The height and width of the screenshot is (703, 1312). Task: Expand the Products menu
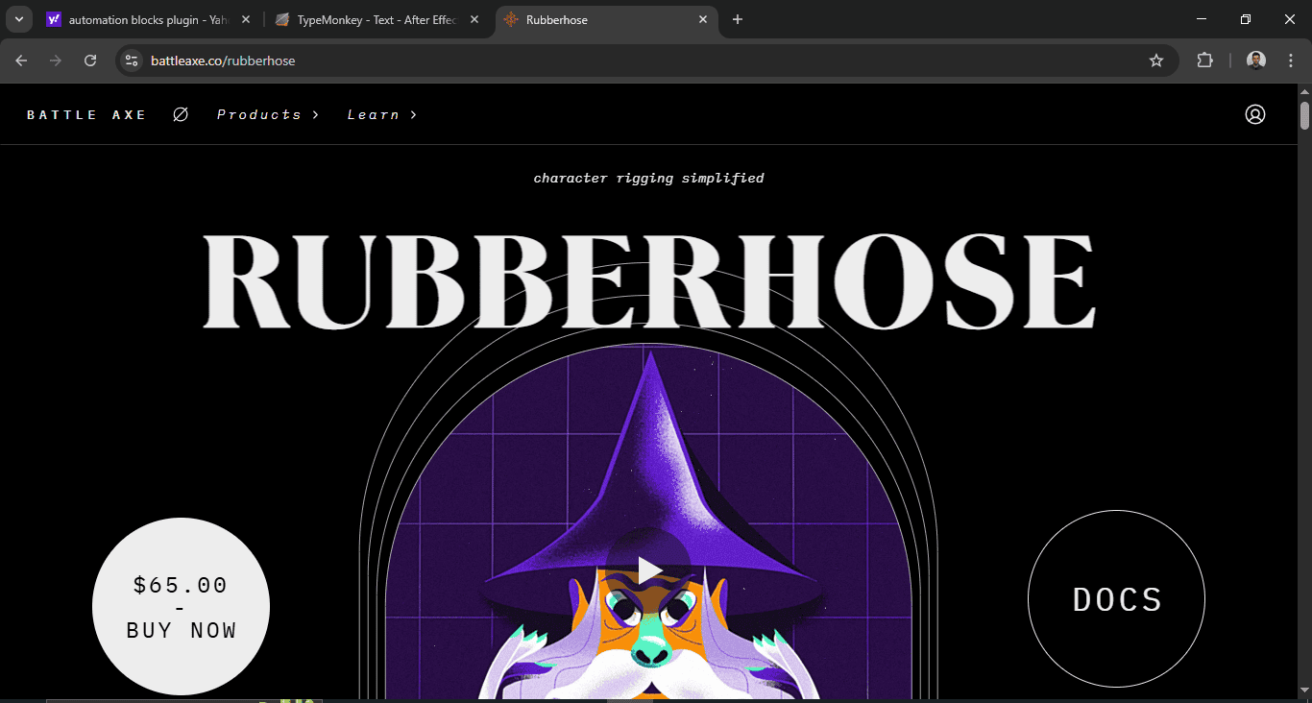click(x=267, y=114)
